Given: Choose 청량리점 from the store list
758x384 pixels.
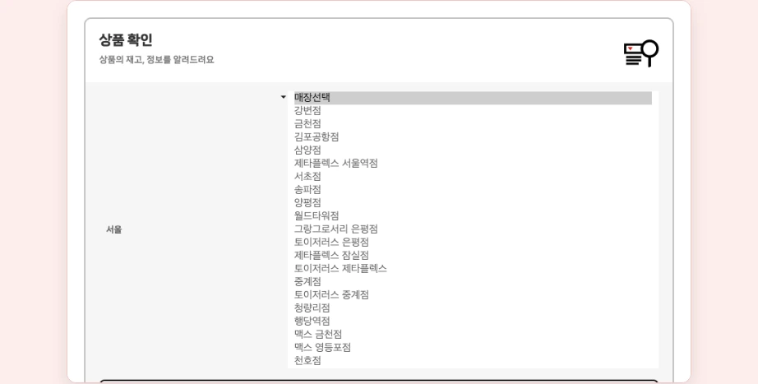Looking at the screenshot, I should (x=473, y=308).
